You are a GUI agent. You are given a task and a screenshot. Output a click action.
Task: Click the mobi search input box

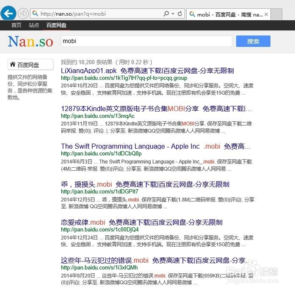click(146, 41)
